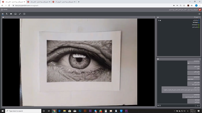
Task: Open Windows Start menu
Action: pyautogui.click(x=2, y=111)
